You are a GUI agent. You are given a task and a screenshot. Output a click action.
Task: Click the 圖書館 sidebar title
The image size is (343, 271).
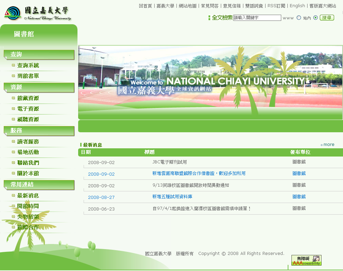[24, 34]
